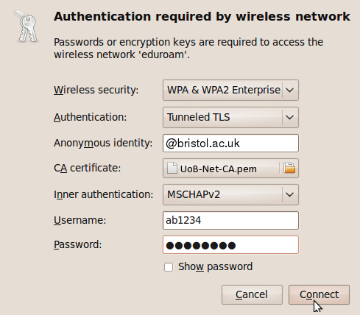
Task: Click the MSCHAPv2 combo box text
Action: coord(194,194)
